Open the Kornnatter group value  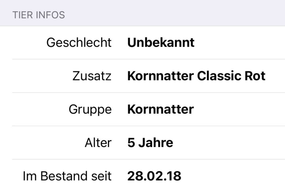click(x=161, y=109)
